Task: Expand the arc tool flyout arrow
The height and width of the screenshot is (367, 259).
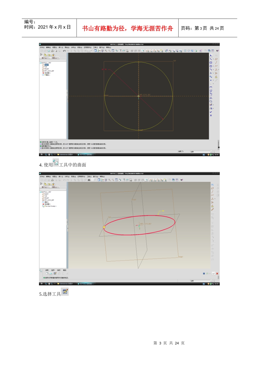Action: pyautogui.click(x=213, y=70)
